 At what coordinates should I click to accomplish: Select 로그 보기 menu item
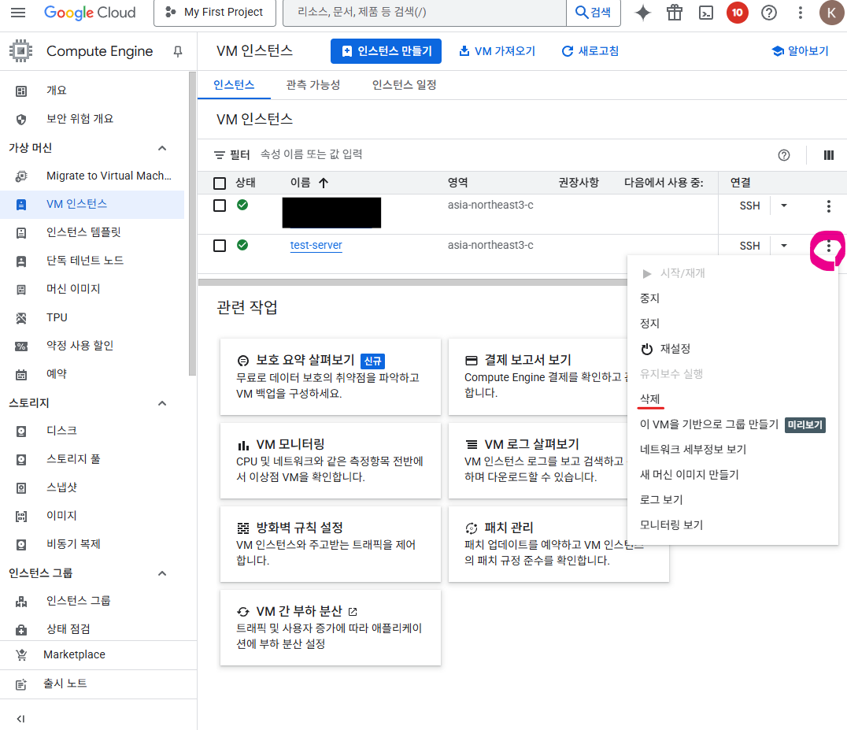(x=733, y=500)
